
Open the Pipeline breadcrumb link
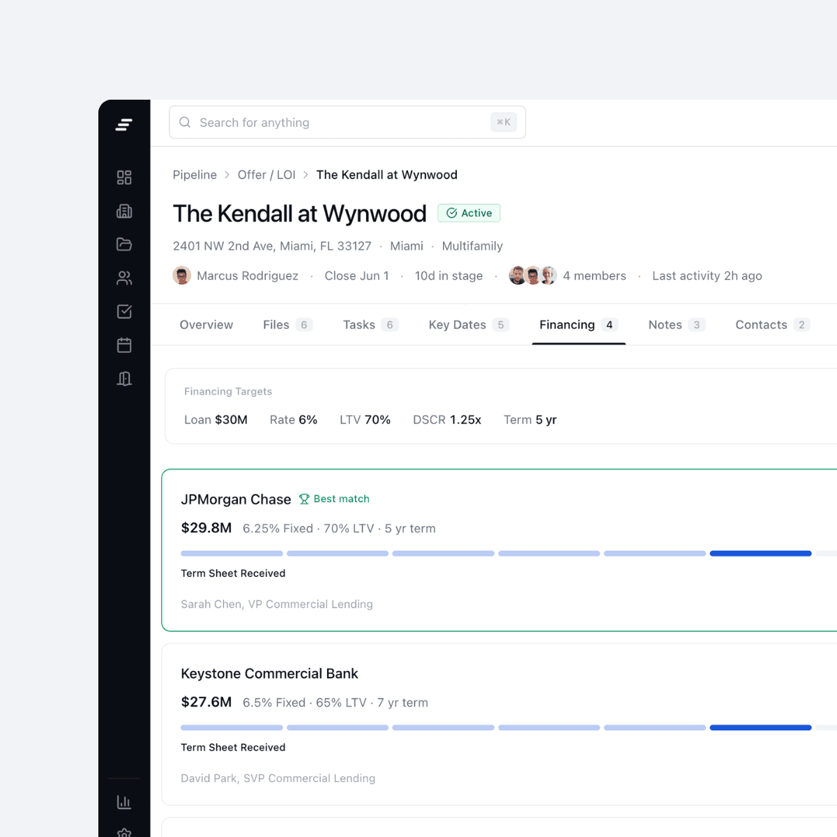[x=195, y=174]
